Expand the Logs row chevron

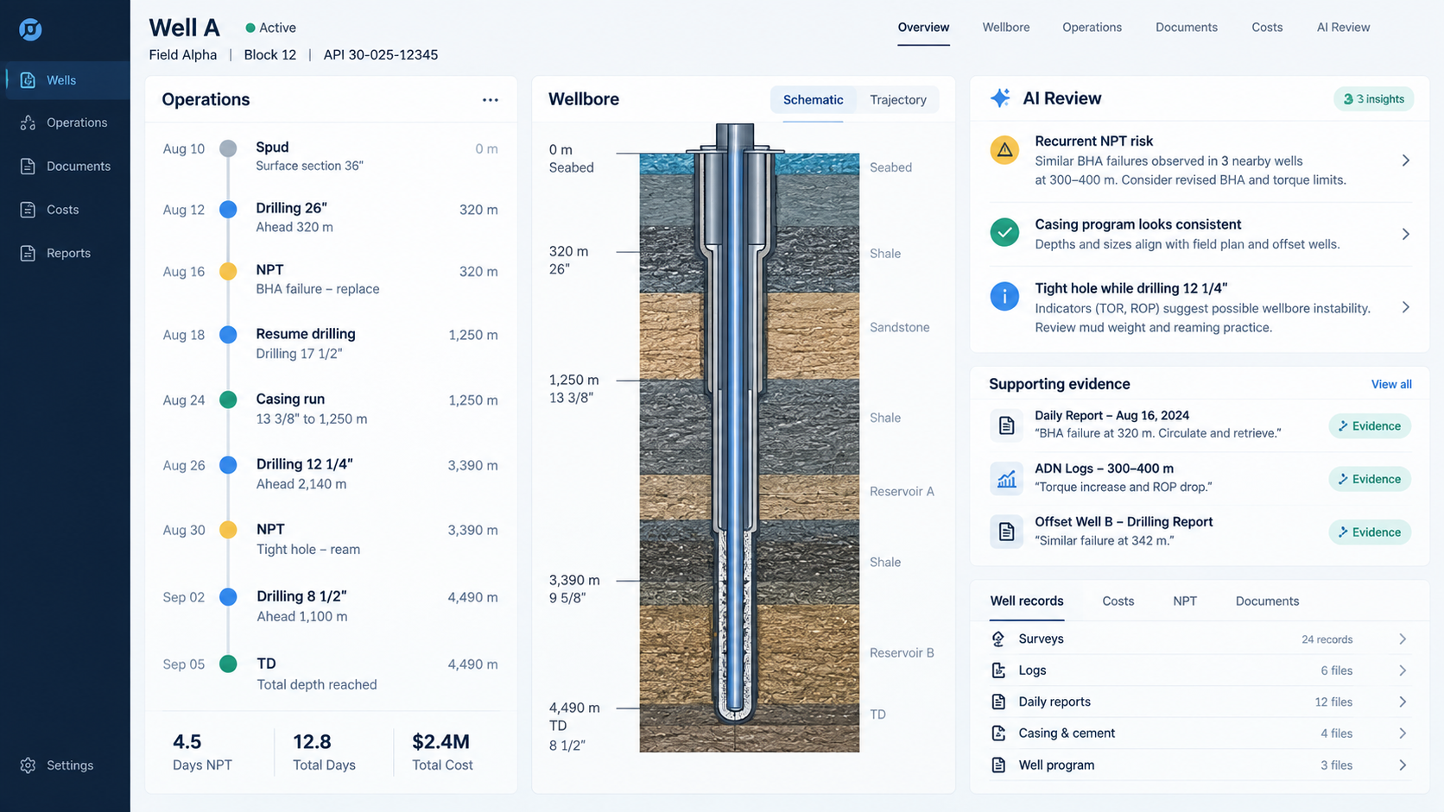[1403, 670]
